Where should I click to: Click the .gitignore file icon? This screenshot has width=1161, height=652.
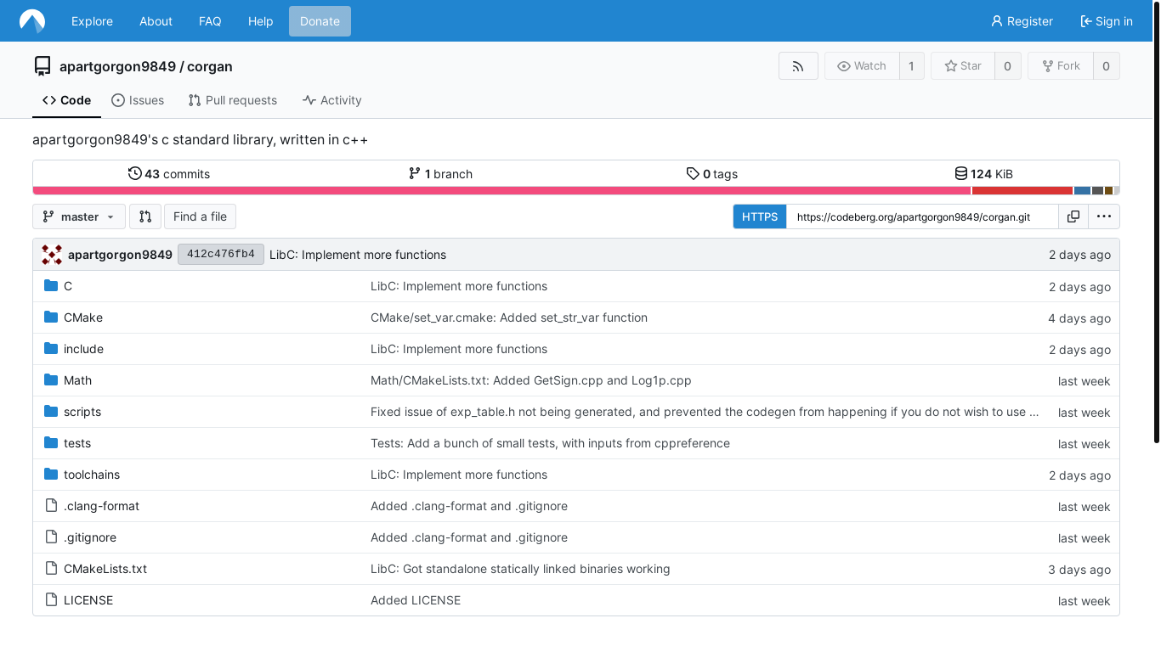[51, 537]
